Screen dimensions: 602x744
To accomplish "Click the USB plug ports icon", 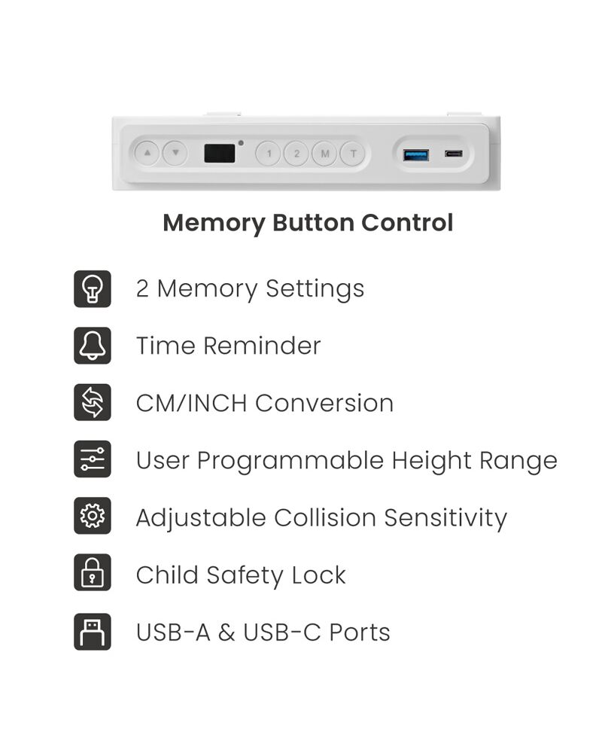I will [93, 632].
